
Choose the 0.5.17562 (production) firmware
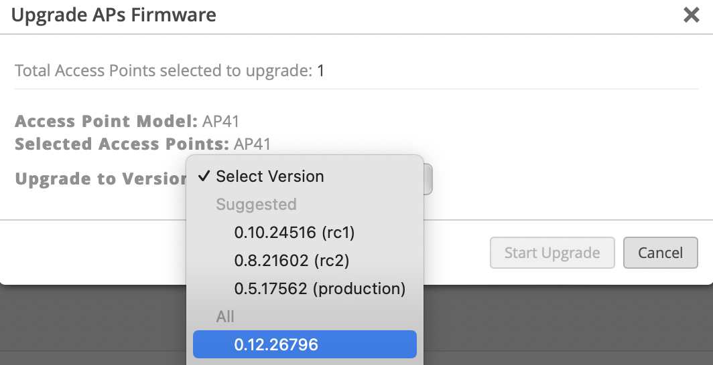320,289
